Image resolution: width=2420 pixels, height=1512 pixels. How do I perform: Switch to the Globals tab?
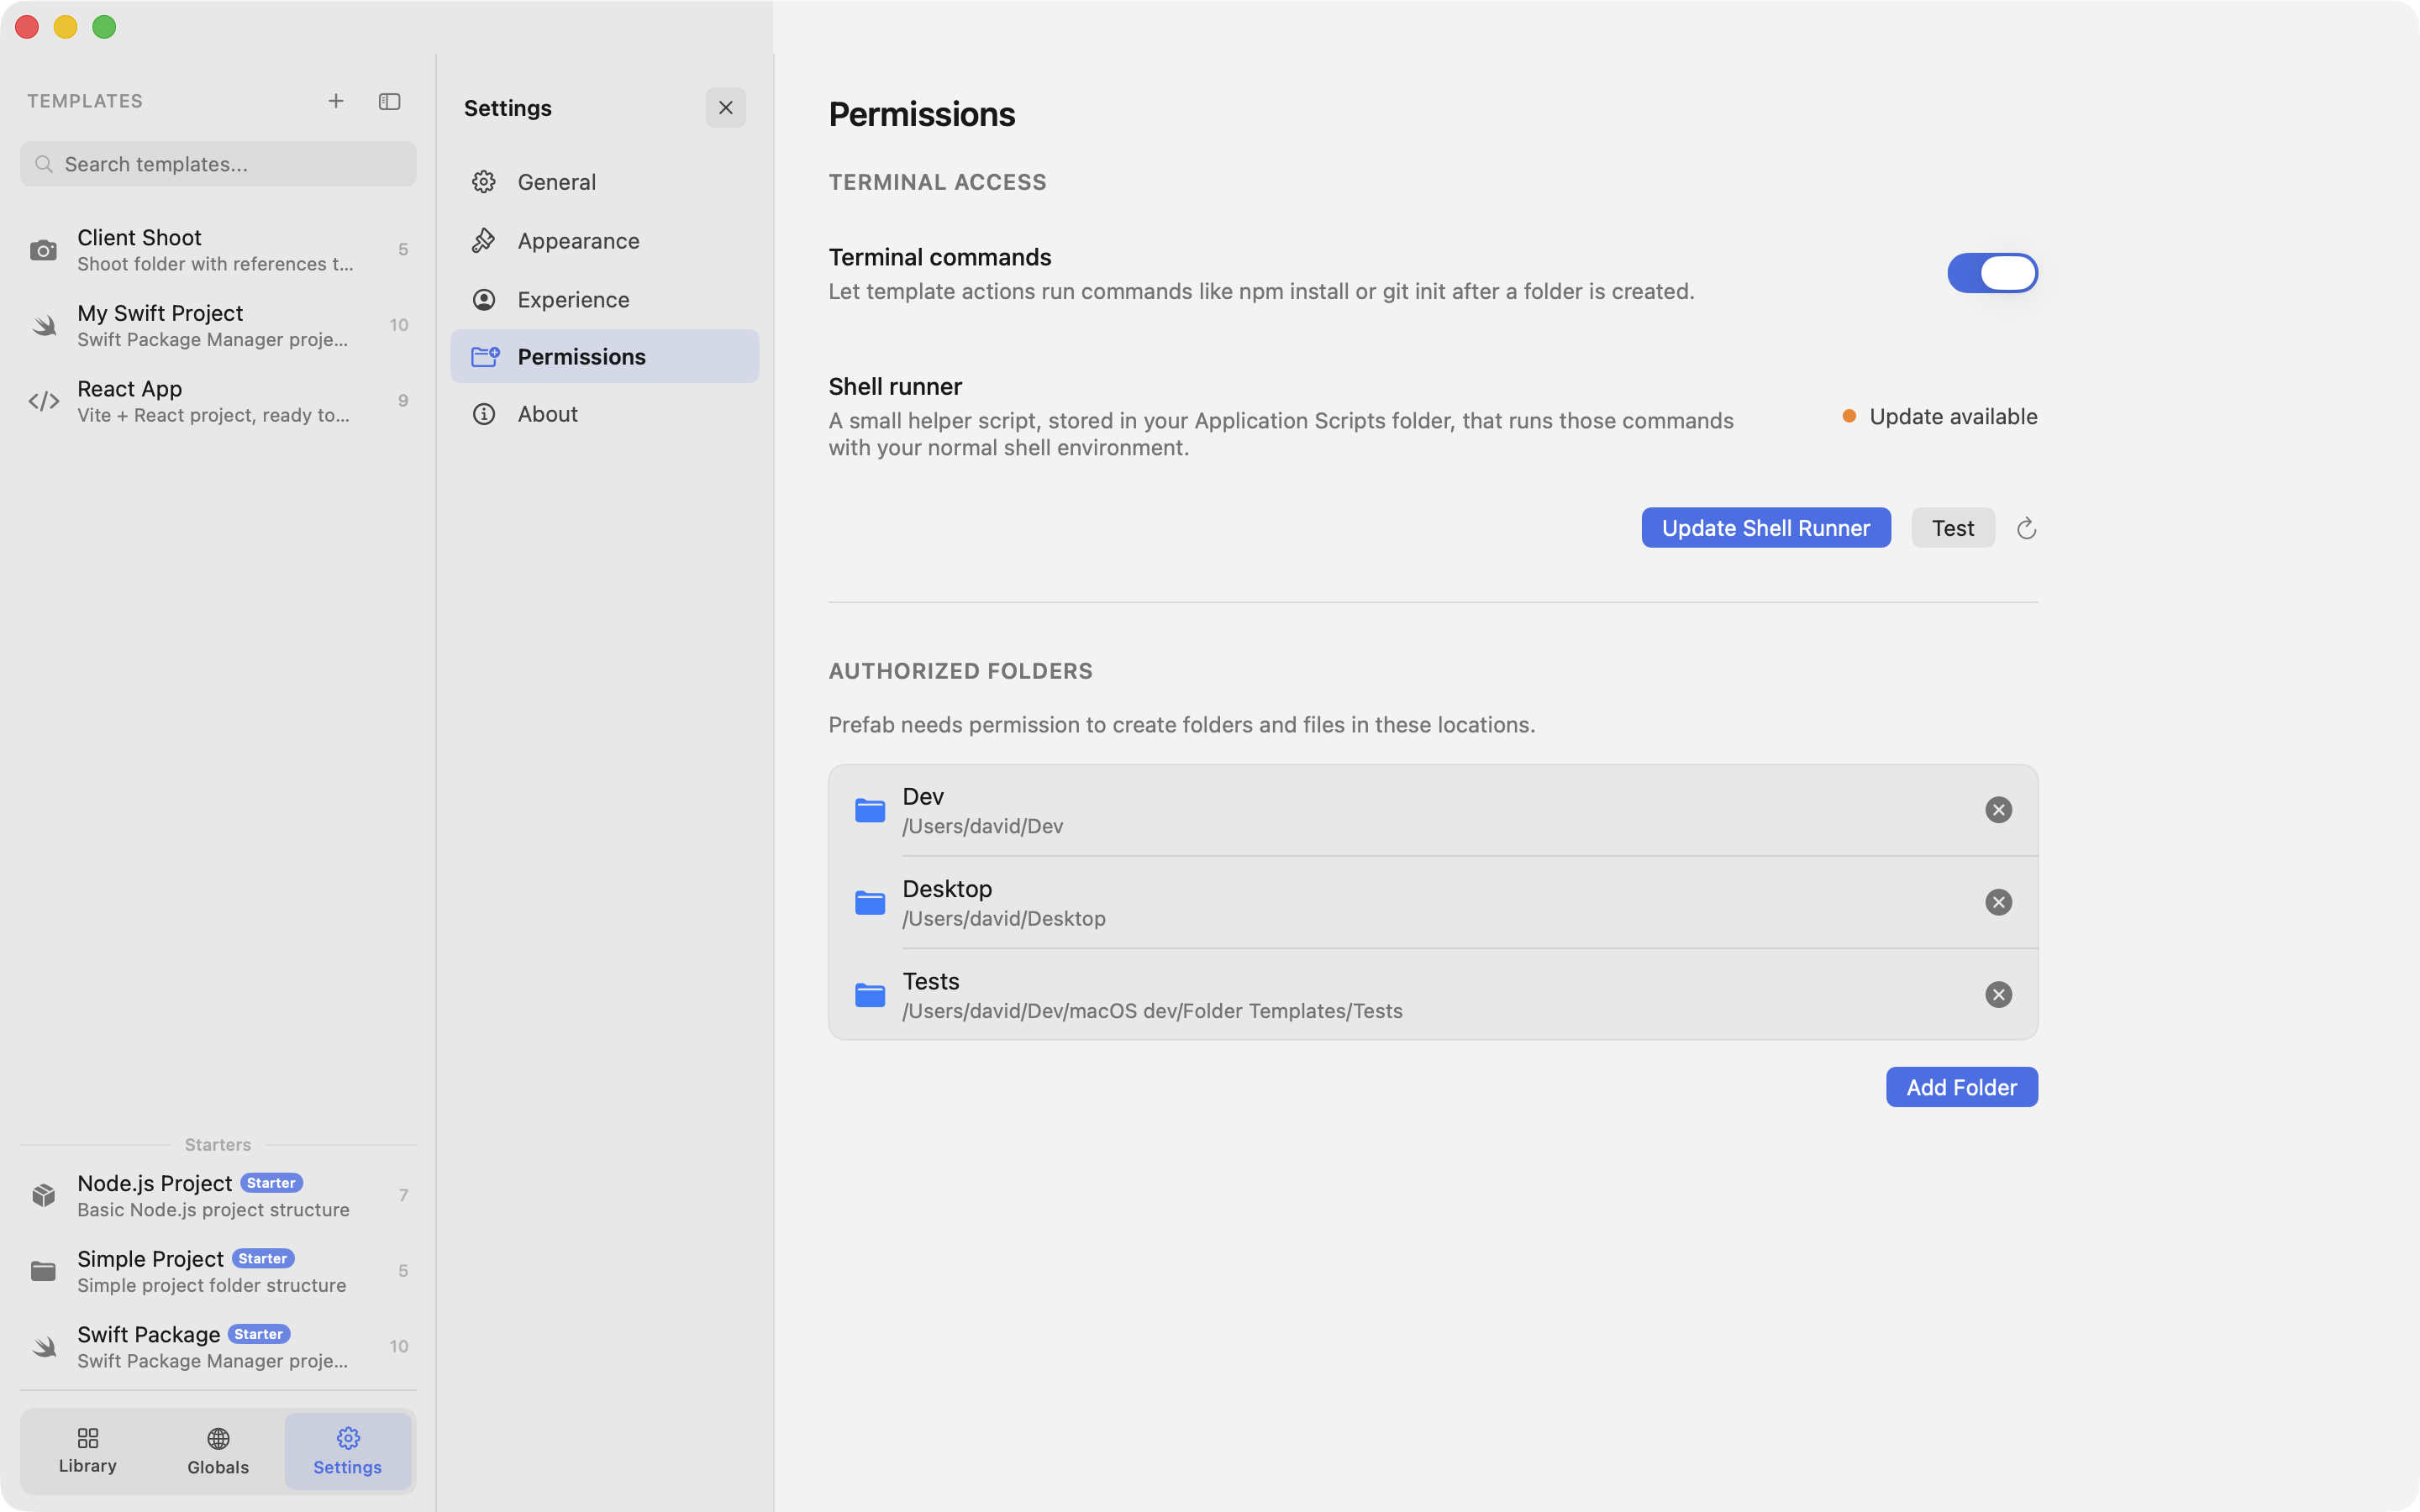218,1450
